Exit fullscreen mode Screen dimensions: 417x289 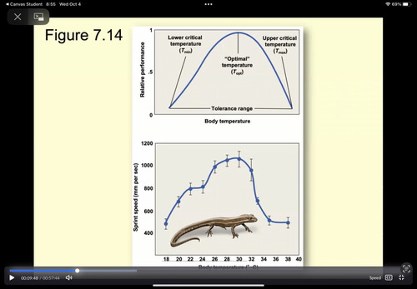click(401, 278)
